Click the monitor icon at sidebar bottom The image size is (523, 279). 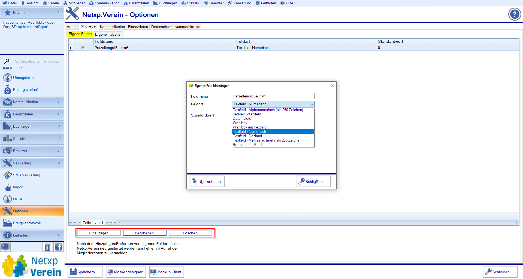click(x=5, y=247)
